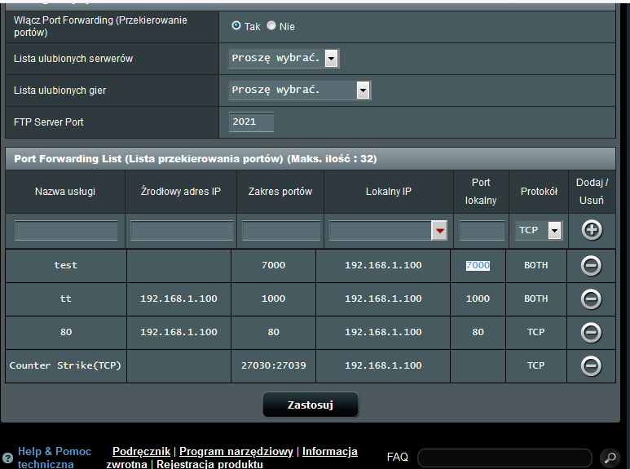Image resolution: width=630 pixels, height=469 pixels.
Task: Expand the Lokalny IP red arrow dropdown
Action: click(439, 231)
